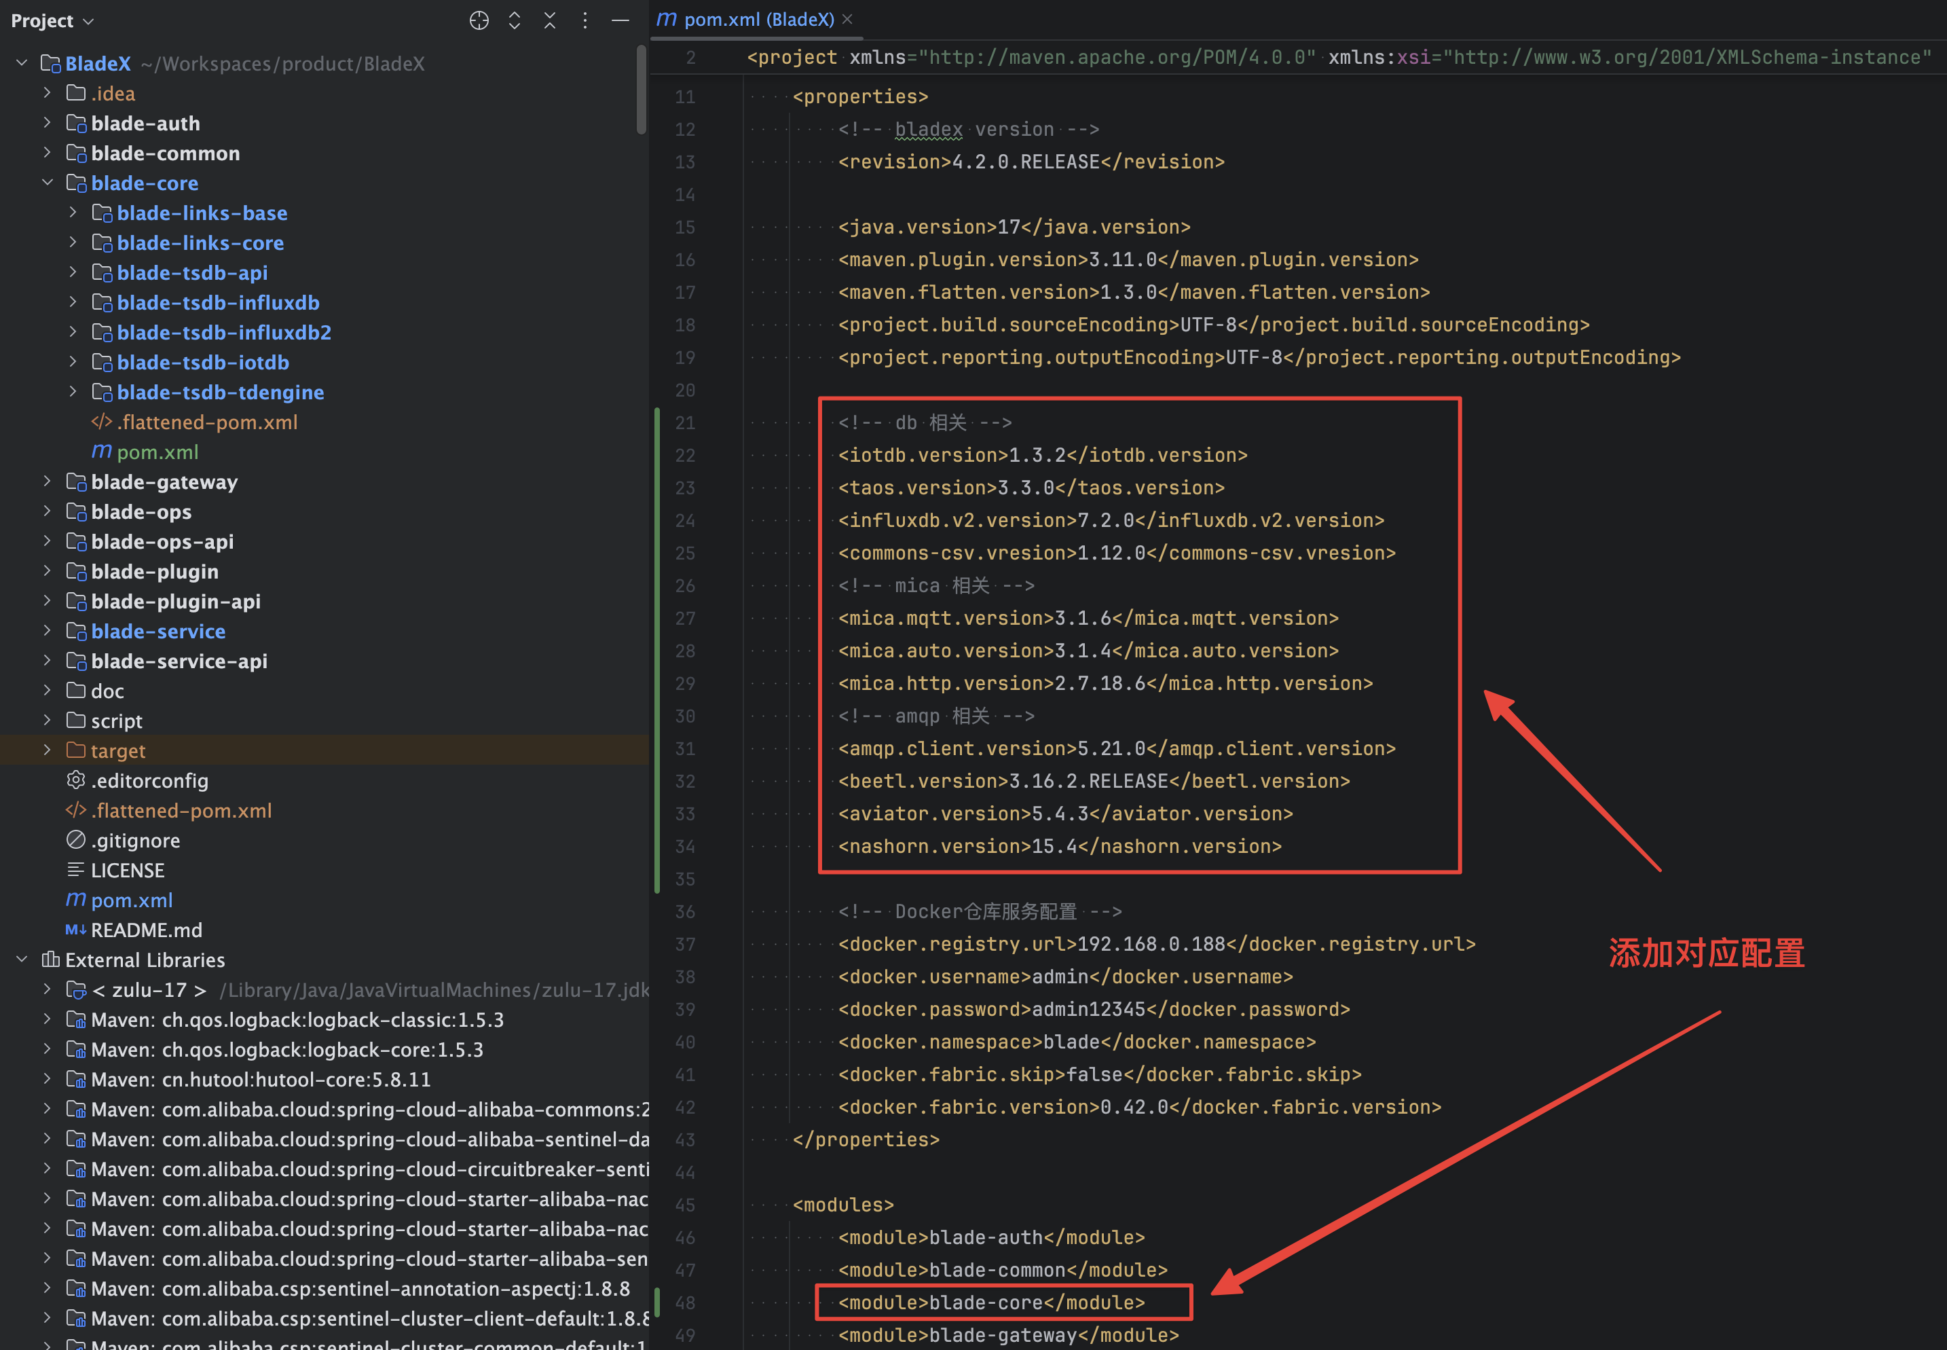Image resolution: width=1947 pixels, height=1350 pixels.
Task: Click the blade-links-core module folder icon
Action: [x=101, y=242]
